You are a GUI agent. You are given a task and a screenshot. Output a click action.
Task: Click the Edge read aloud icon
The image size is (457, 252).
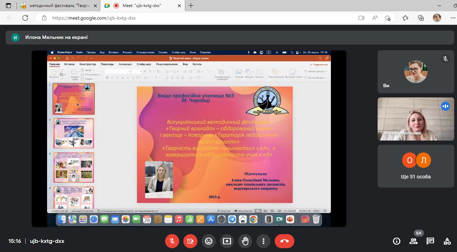coord(375,18)
